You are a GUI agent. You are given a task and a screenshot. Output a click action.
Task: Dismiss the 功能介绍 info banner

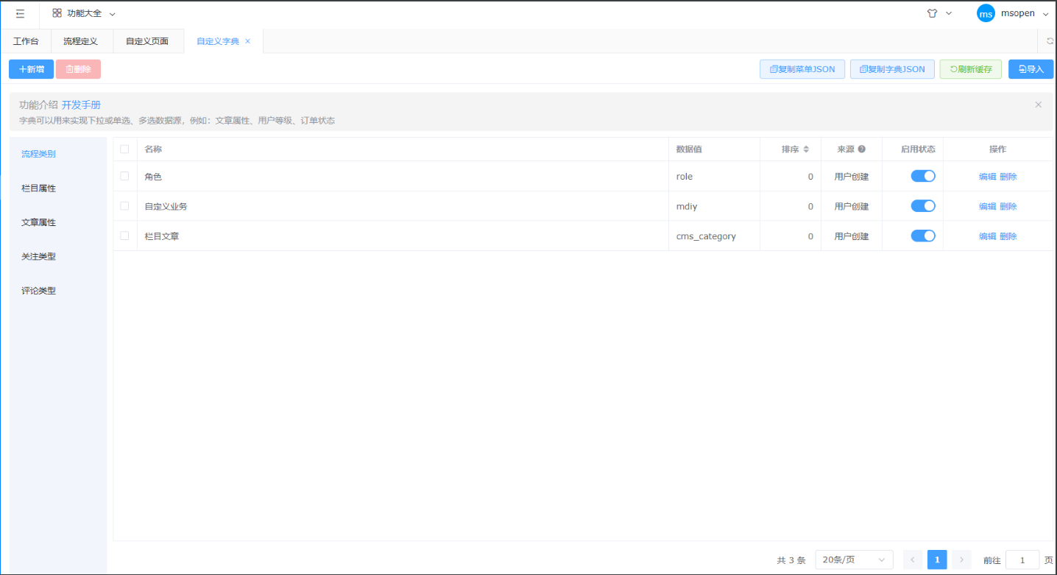pyautogui.click(x=1038, y=105)
